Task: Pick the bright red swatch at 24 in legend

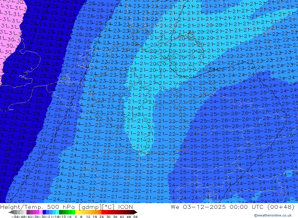Action: [103, 212]
